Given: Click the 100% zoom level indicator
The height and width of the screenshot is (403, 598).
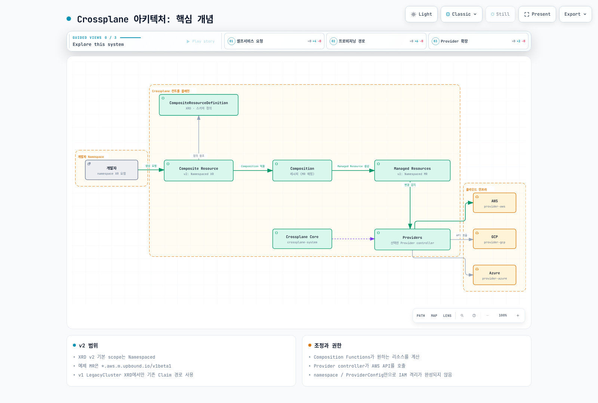Looking at the screenshot, I should (503, 316).
